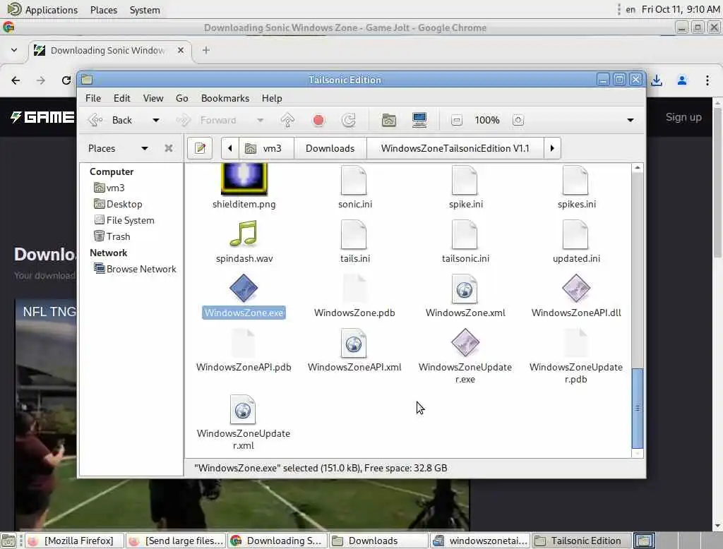Viewport: 723px width, 549px height.
Task: Open the File menu
Action: coord(93,98)
